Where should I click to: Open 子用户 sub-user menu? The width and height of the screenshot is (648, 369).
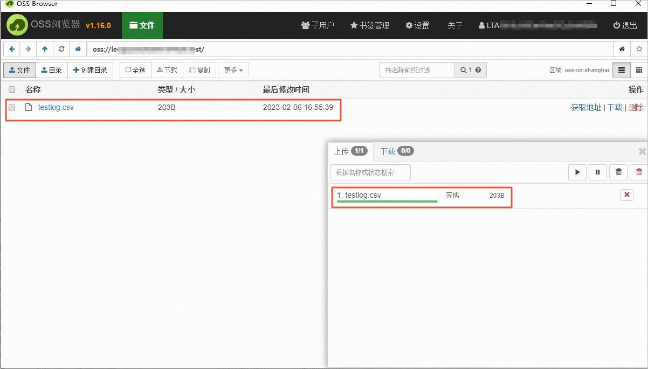click(x=318, y=25)
